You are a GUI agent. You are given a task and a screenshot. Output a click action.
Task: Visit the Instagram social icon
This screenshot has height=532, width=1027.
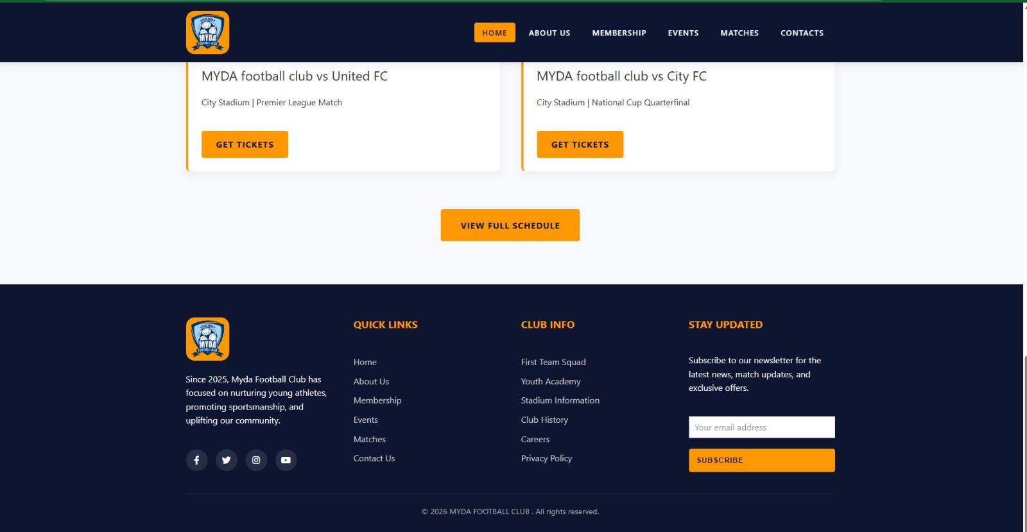click(256, 460)
